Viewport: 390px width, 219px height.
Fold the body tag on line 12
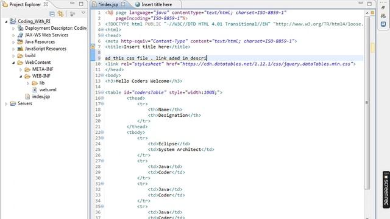point(102,75)
